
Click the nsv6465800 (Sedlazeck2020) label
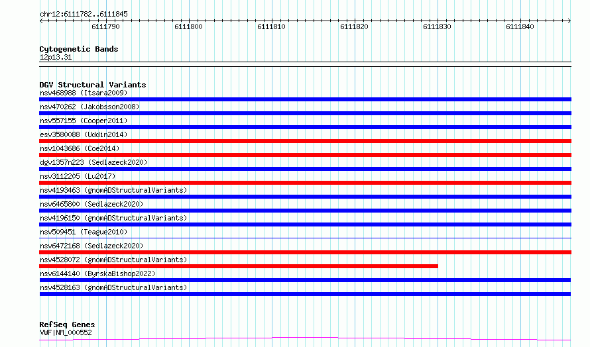pos(91,204)
